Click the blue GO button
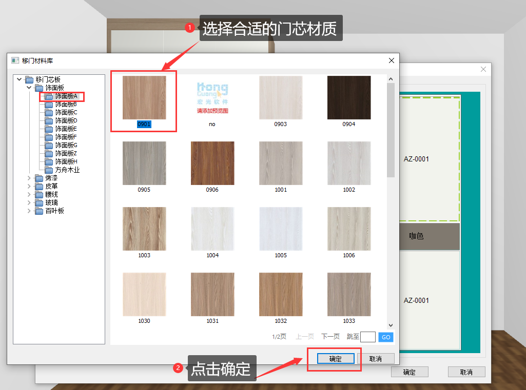 tap(386, 337)
